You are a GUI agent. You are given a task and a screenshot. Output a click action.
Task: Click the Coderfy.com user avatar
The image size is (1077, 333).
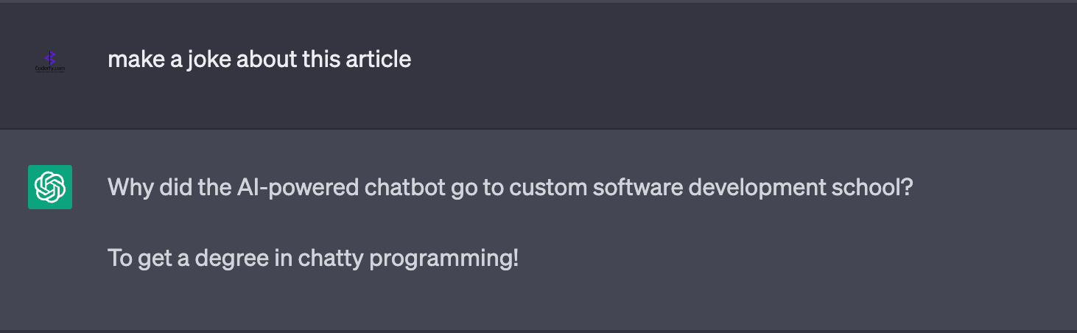[50, 61]
